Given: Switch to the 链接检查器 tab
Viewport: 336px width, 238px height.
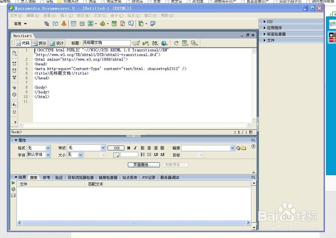Looking at the screenshot, I should click(108, 177).
